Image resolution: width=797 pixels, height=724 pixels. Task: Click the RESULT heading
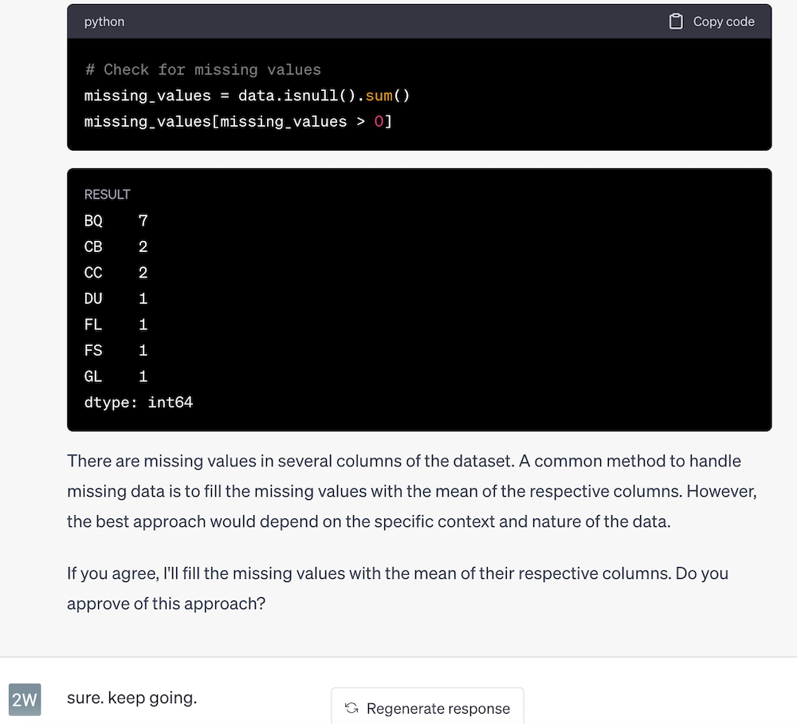tap(108, 195)
